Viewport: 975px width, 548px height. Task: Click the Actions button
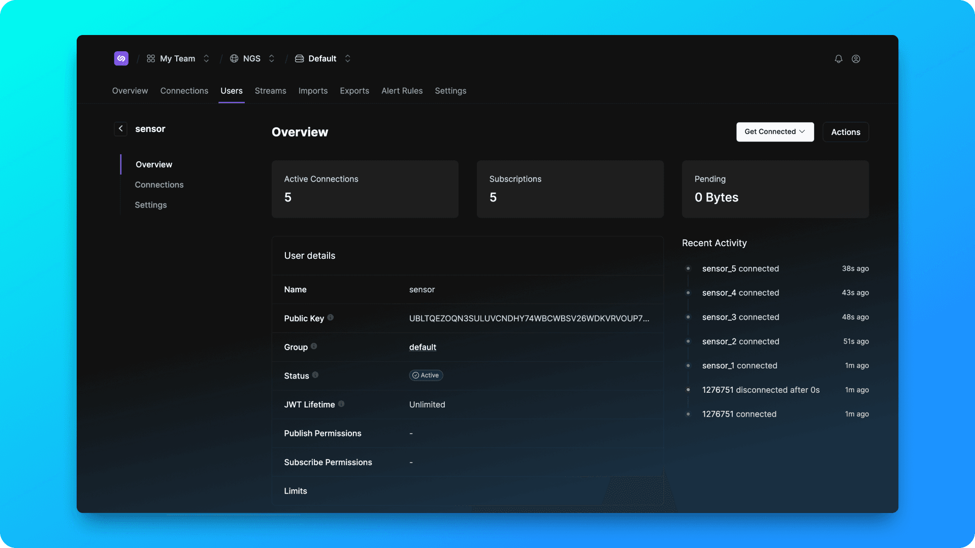tap(846, 132)
